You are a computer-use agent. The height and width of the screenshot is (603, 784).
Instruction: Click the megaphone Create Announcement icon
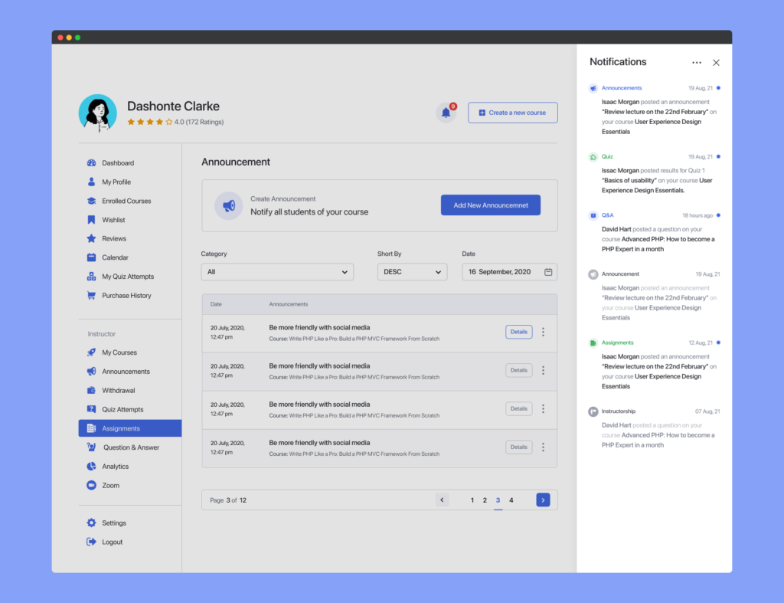229,205
